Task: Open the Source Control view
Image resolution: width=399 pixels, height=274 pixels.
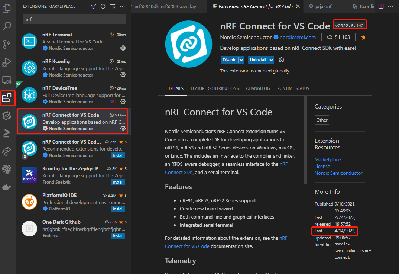Action: [x=7, y=44]
